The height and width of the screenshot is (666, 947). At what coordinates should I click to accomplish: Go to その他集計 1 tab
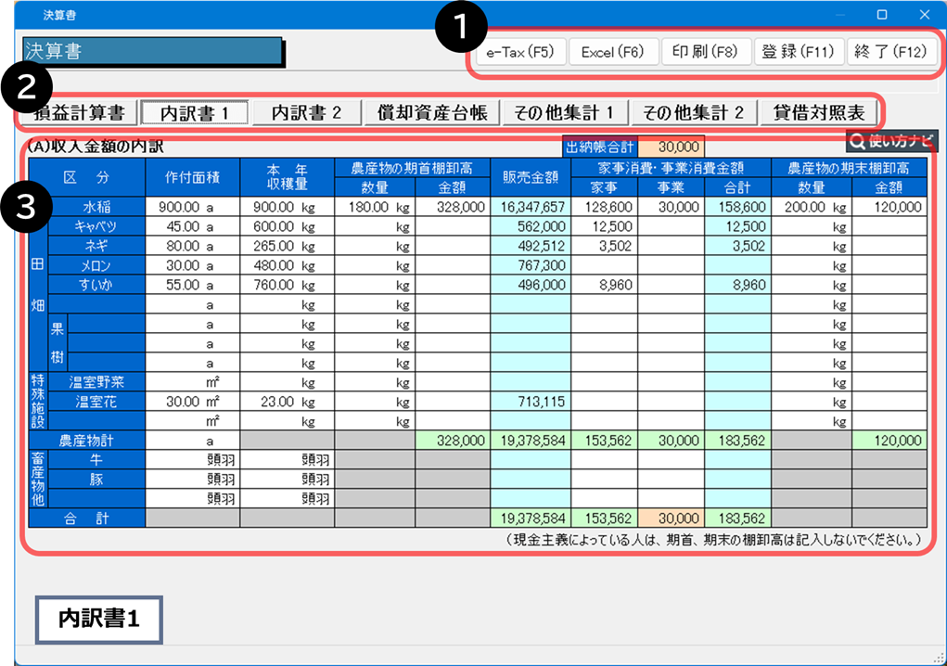coord(564,113)
